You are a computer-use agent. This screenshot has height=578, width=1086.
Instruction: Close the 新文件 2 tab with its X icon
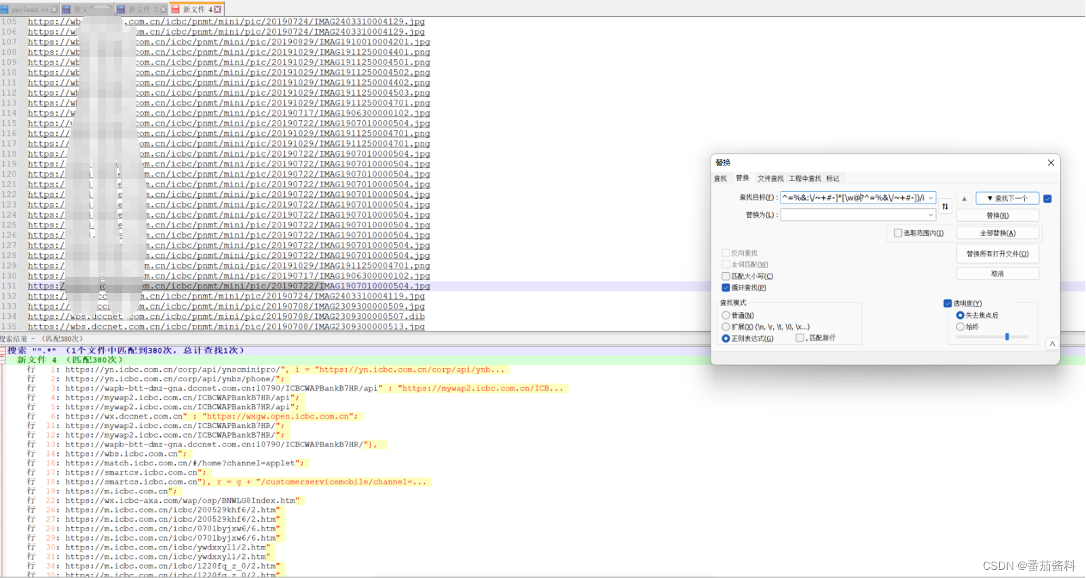pos(163,9)
